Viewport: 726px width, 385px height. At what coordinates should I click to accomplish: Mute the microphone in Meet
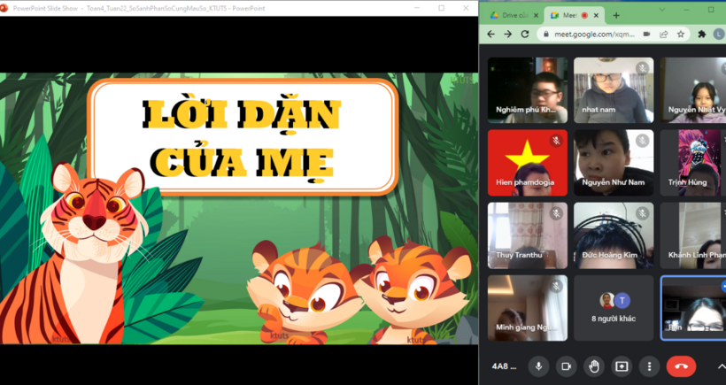537,366
